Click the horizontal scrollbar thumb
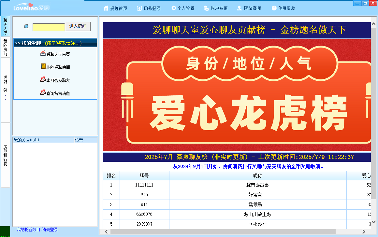This screenshot has height=237, width=378. (223, 231)
